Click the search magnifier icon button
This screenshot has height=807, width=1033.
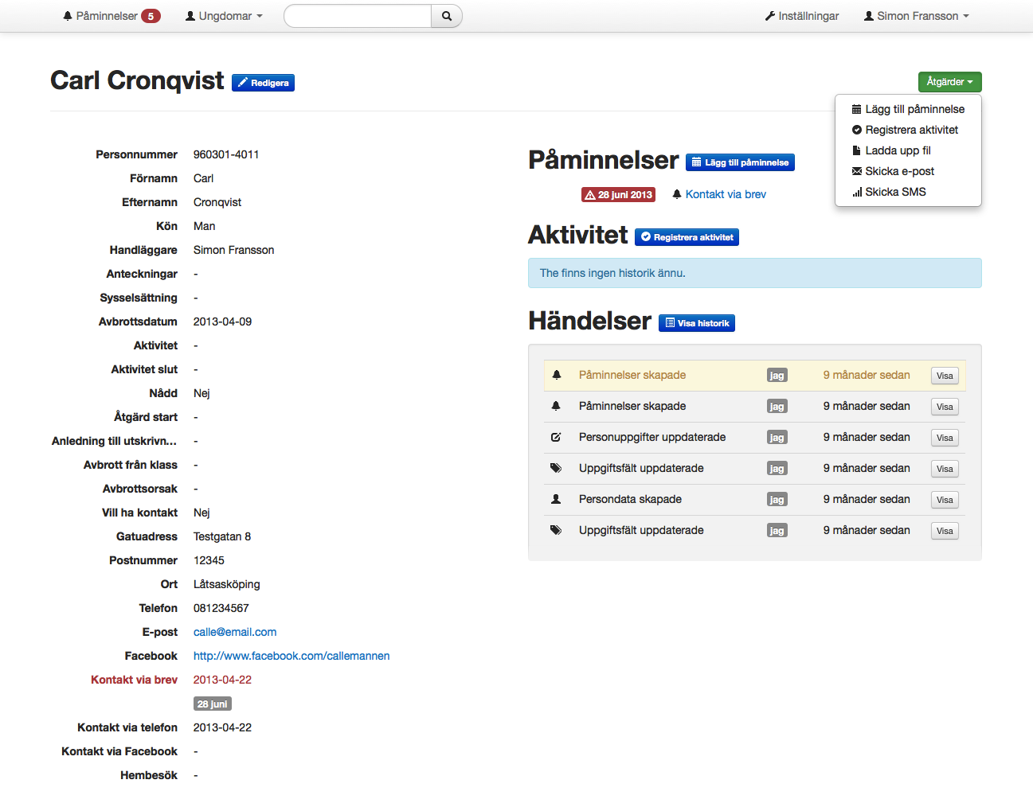[x=446, y=16]
